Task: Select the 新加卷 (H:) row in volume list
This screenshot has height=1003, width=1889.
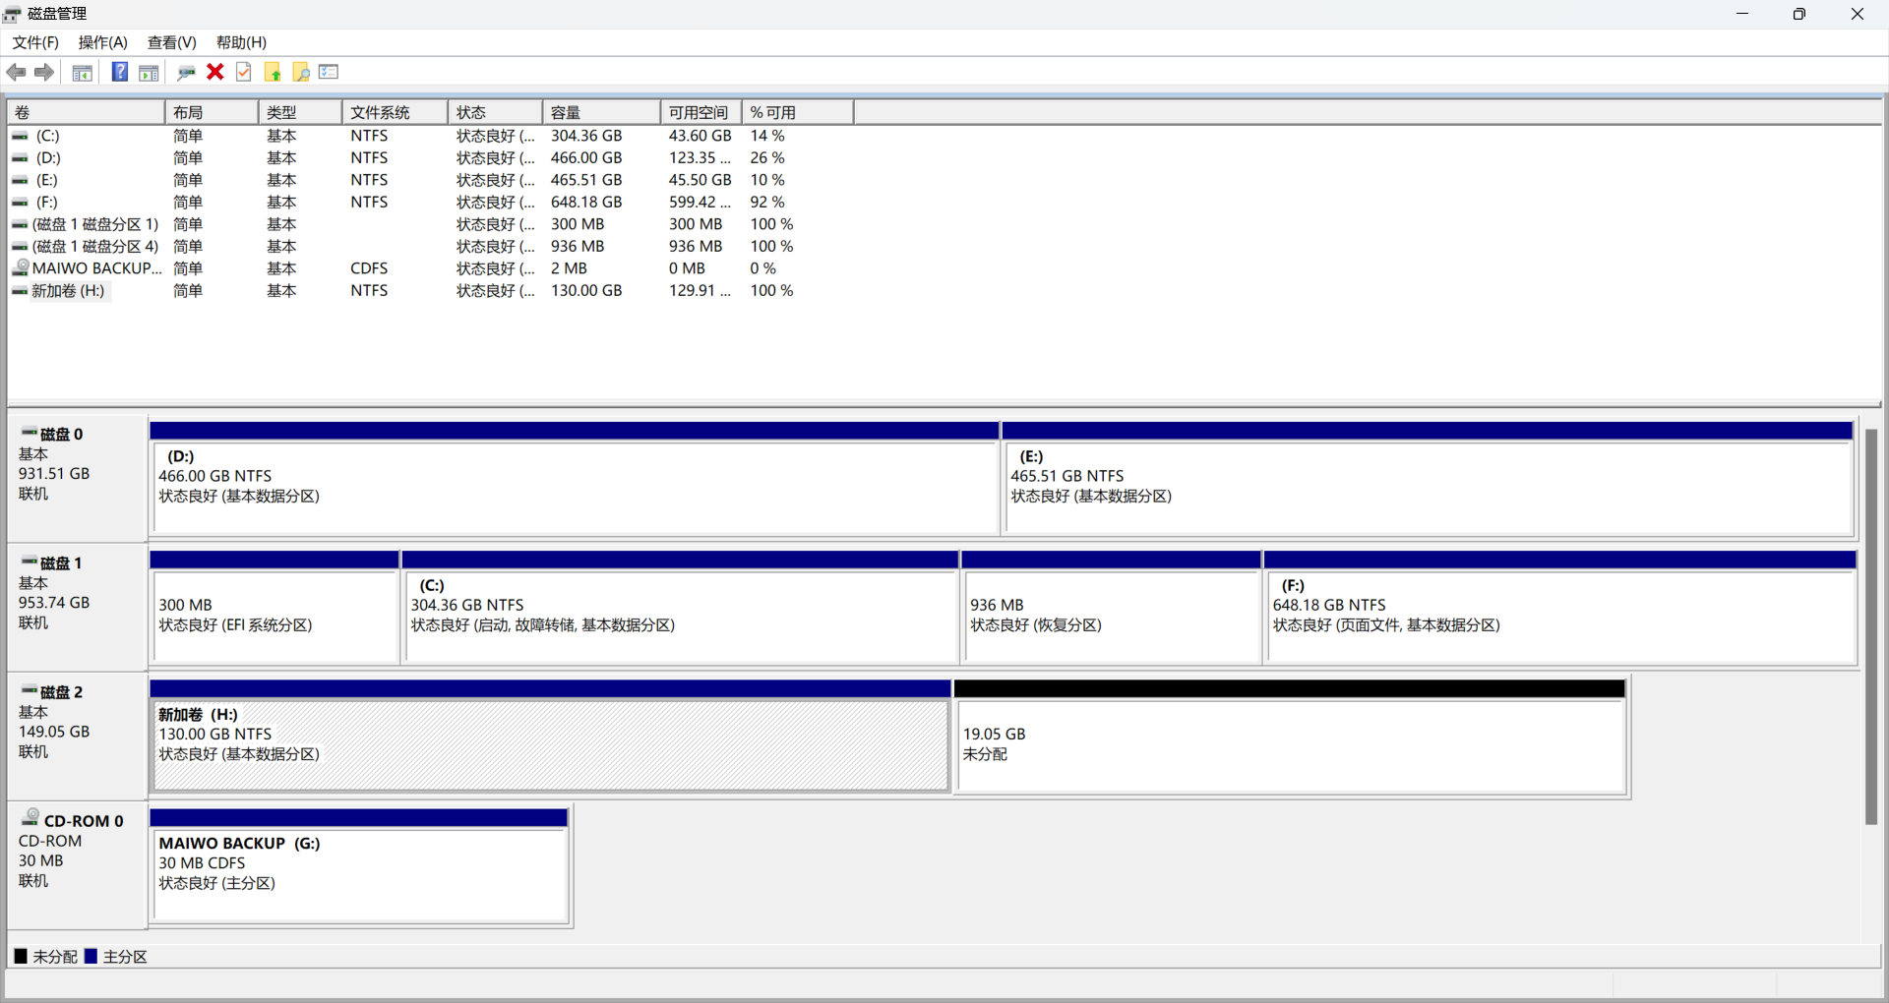Action: [68, 291]
